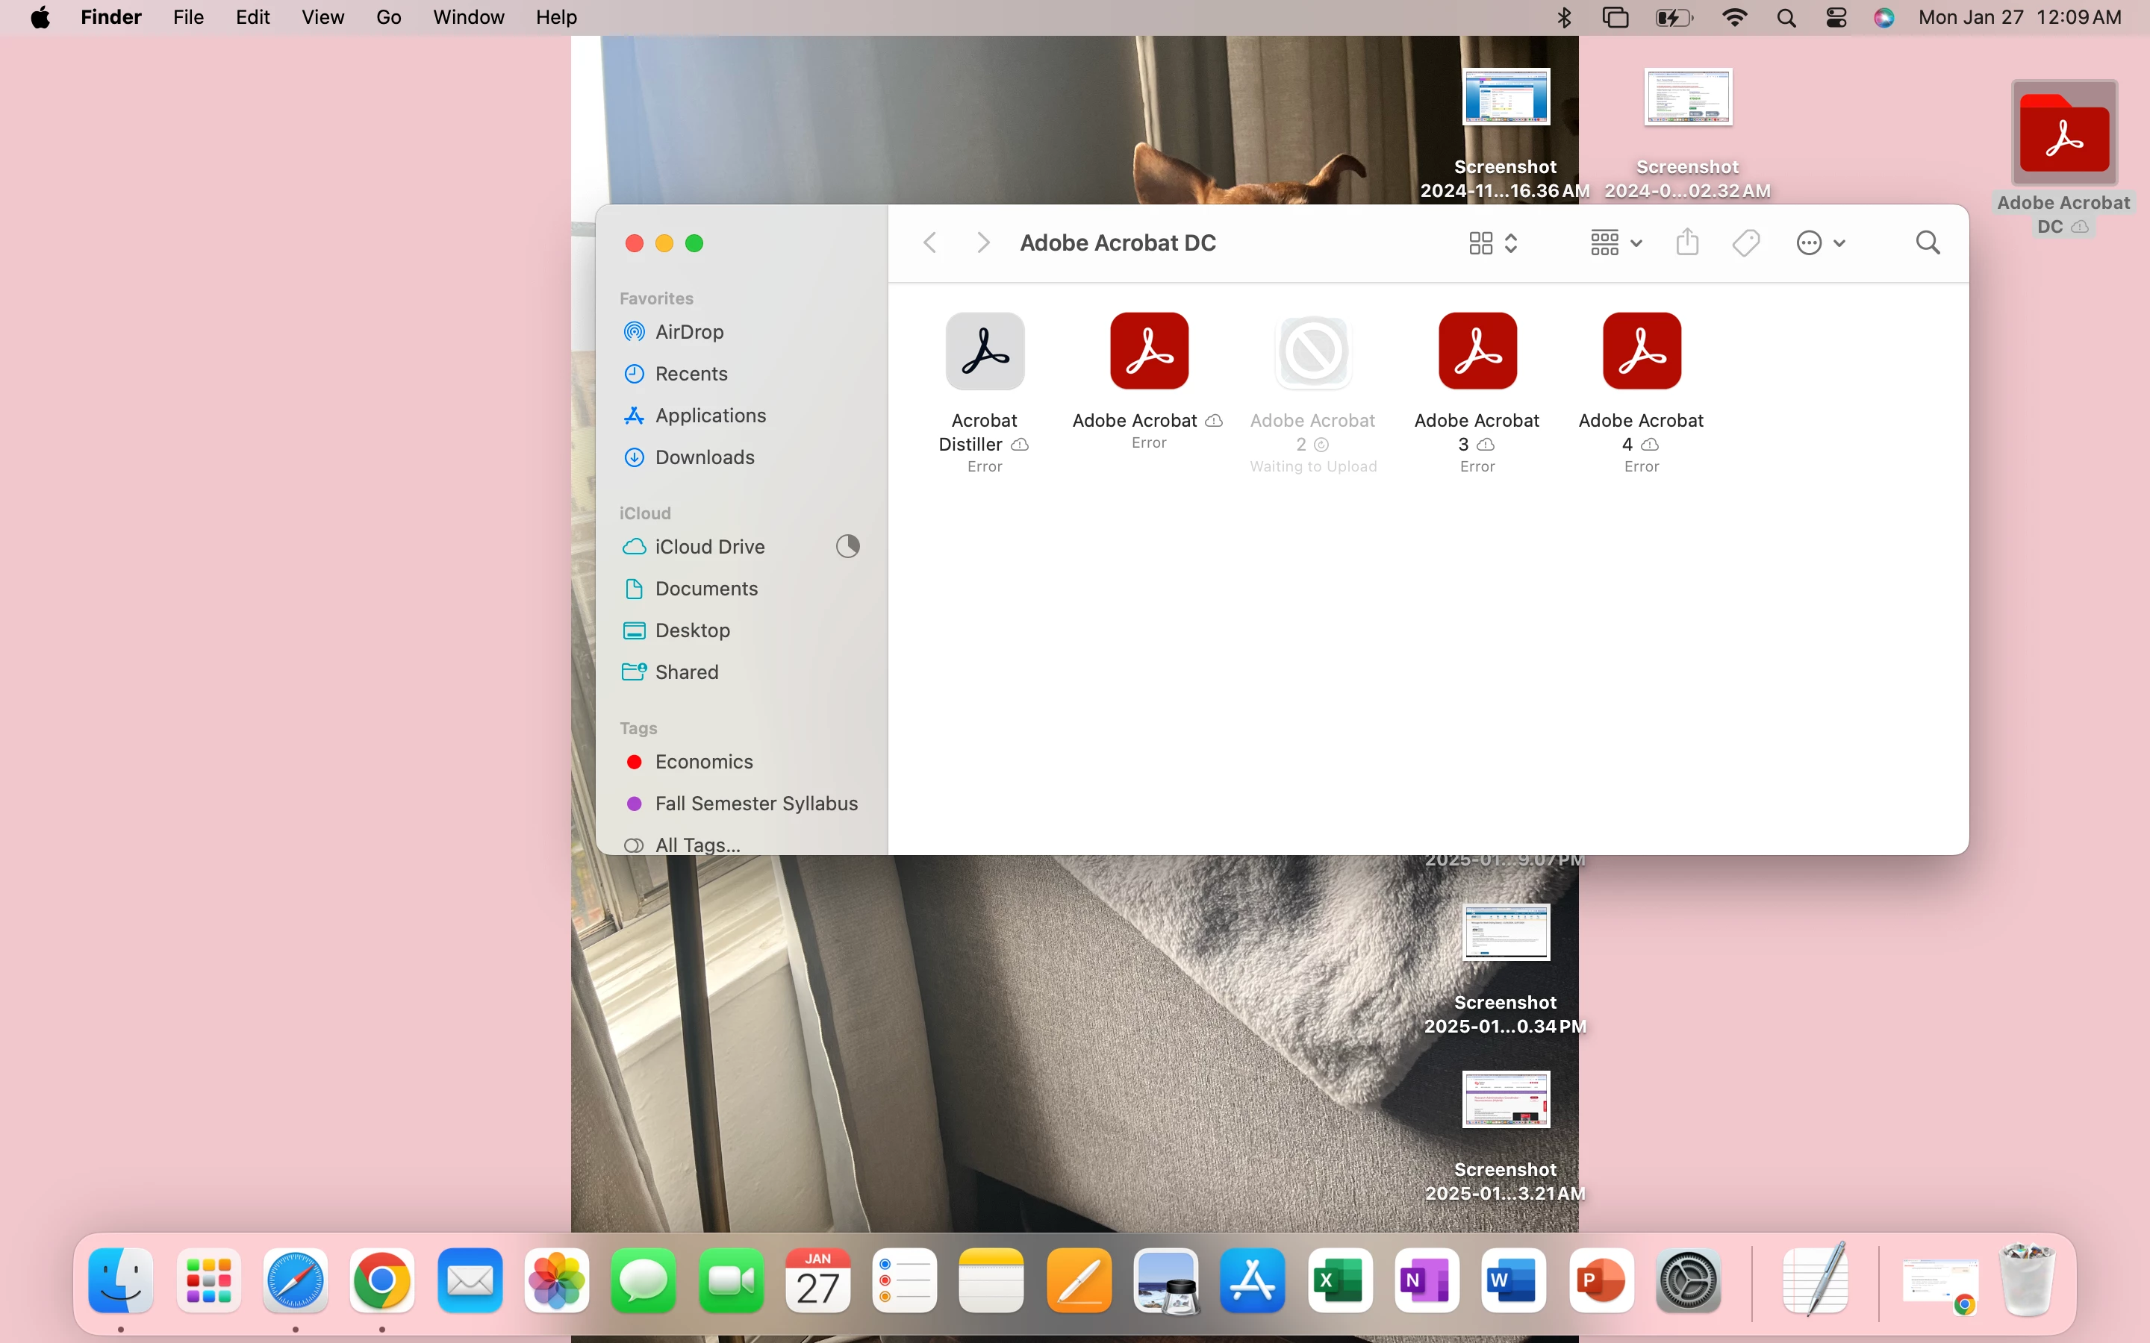Click the Tags toolbar icon
2150x1343 pixels.
point(1746,242)
